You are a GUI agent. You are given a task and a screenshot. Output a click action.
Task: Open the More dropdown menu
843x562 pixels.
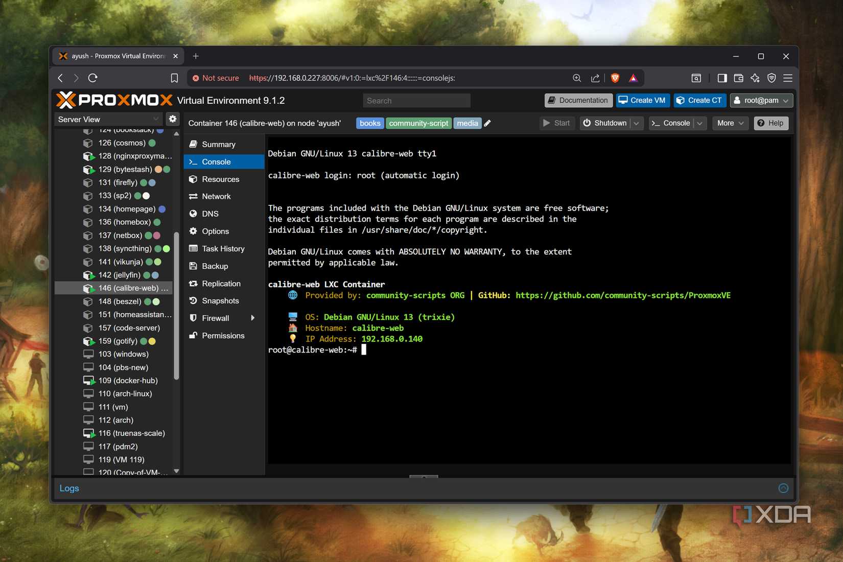(x=730, y=123)
